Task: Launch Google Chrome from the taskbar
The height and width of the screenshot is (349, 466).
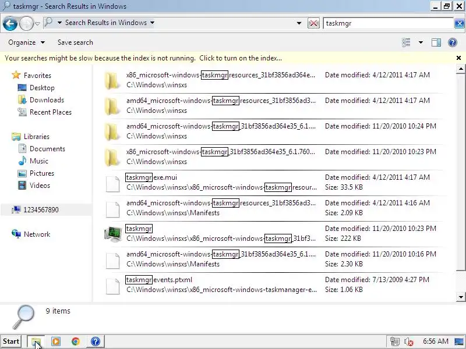Action: [x=76, y=341]
